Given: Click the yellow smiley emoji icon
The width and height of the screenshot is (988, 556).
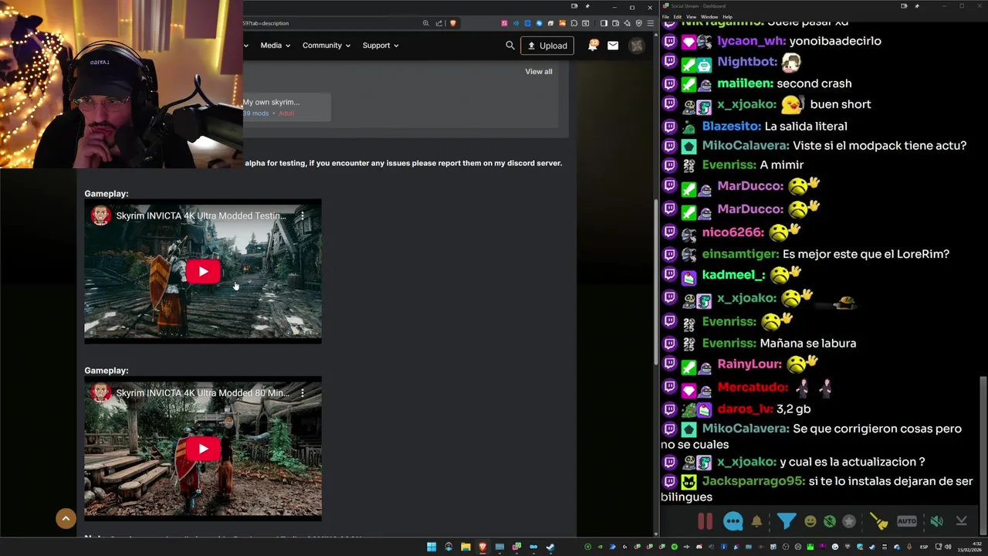Looking at the screenshot, I should point(810,521).
